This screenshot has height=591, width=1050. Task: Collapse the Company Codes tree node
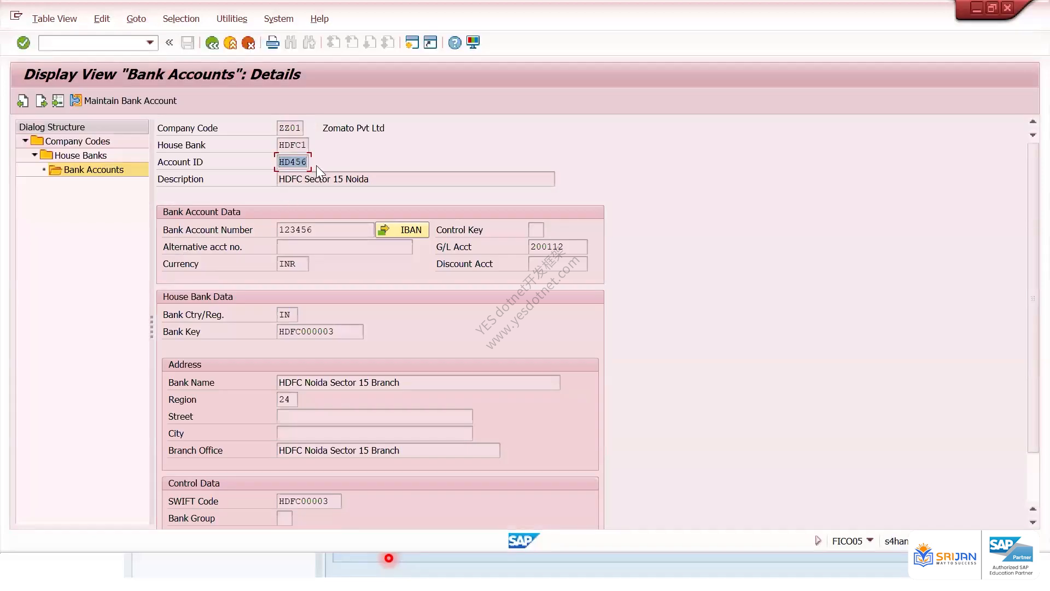[25, 141]
